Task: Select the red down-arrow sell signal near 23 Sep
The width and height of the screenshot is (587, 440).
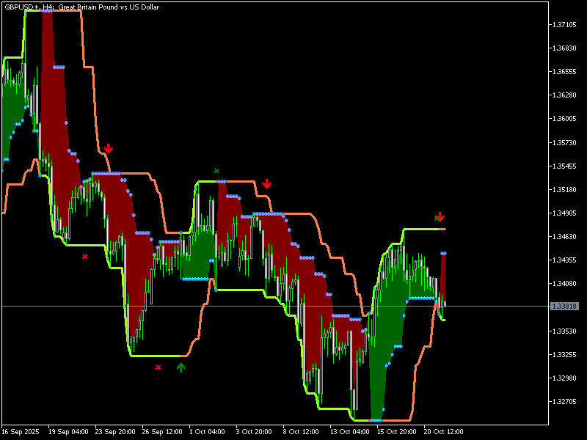Action: [x=109, y=147]
